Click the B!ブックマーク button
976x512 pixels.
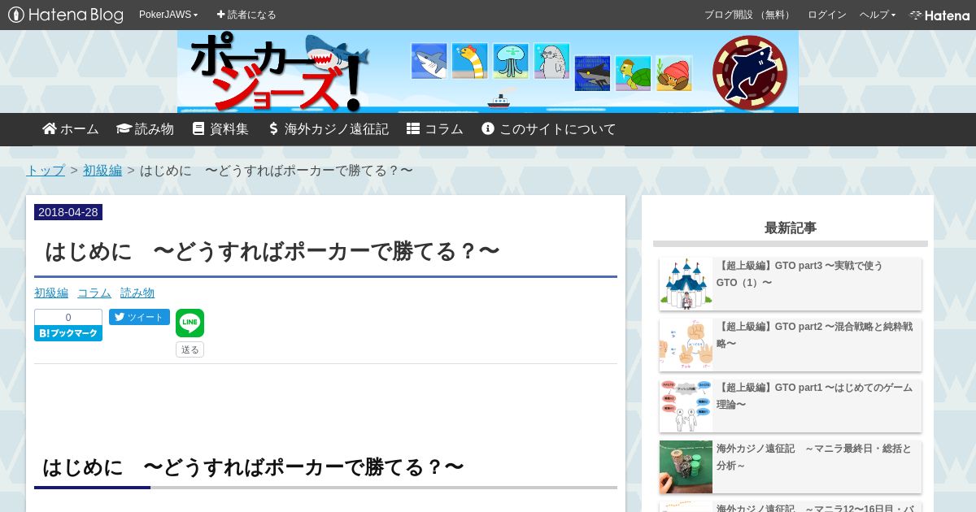(68, 333)
